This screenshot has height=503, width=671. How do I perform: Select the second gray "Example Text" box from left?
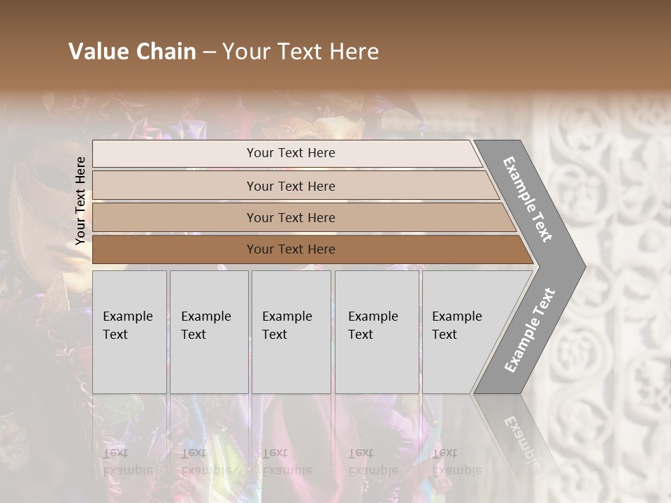[x=208, y=332]
